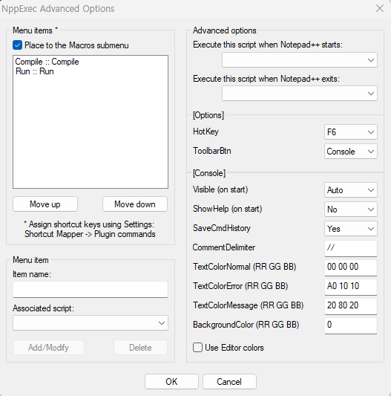
Task: Open the script-on-Notepad++-starts dropdown
Action: pyautogui.click(x=300, y=60)
